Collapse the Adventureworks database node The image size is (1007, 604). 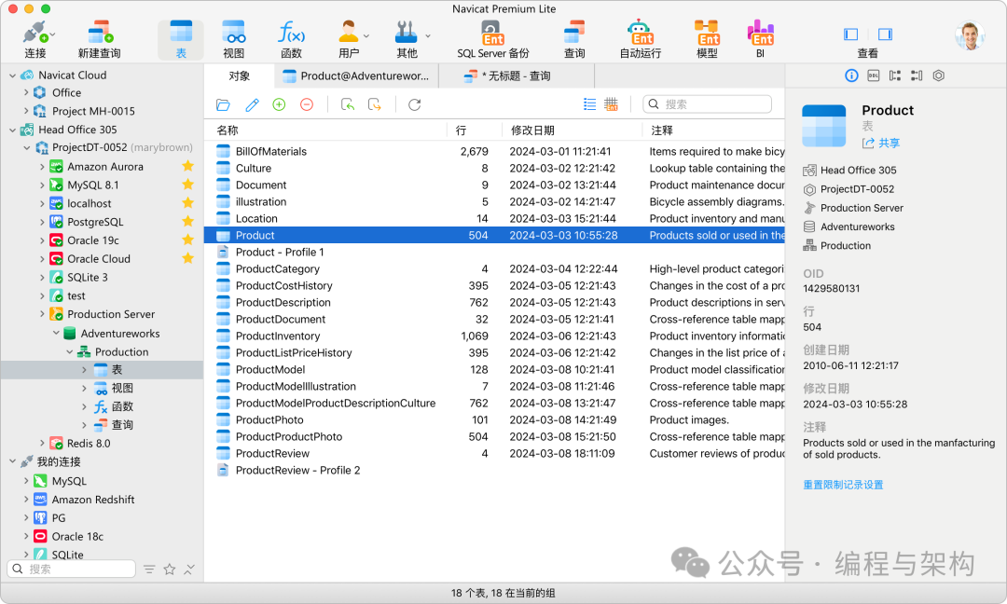(x=57, y=333)
